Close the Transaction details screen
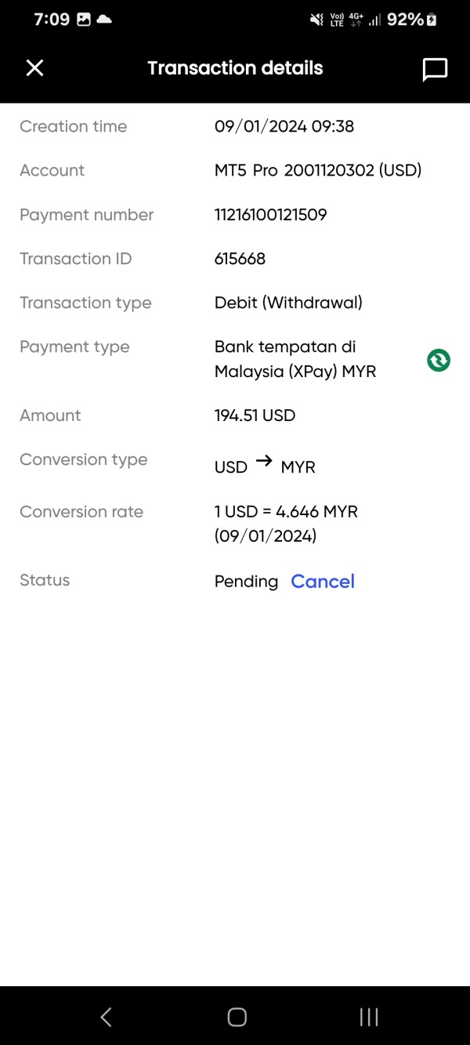470x1045 pixels. click(x=34, y=68)
